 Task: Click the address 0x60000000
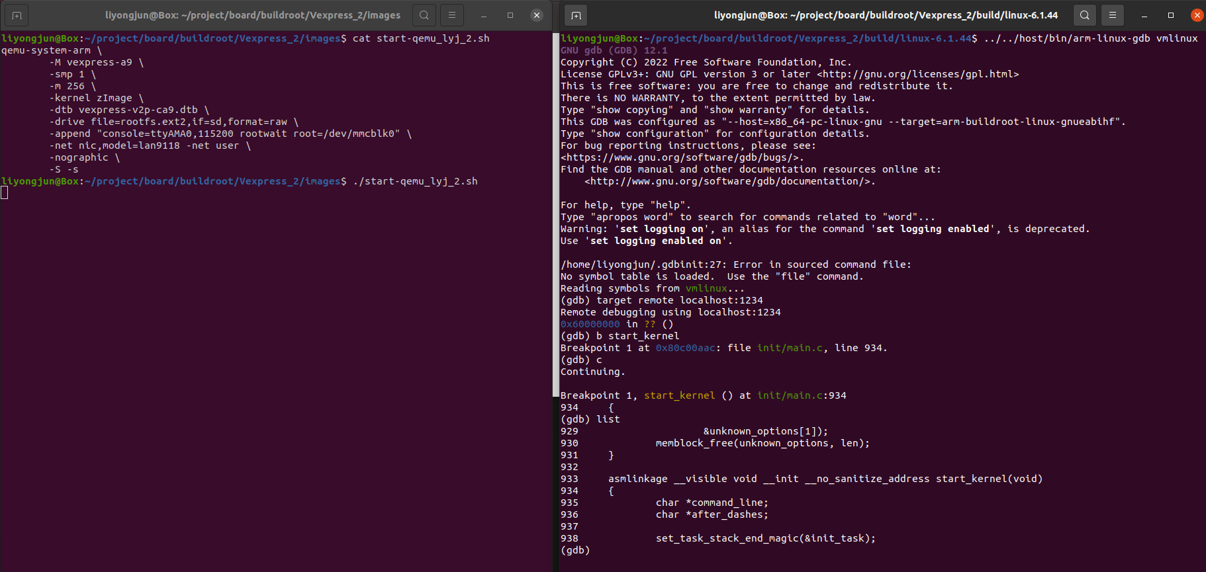coord(590,324)
